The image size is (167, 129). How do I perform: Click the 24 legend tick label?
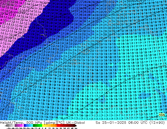click(57, 128)
